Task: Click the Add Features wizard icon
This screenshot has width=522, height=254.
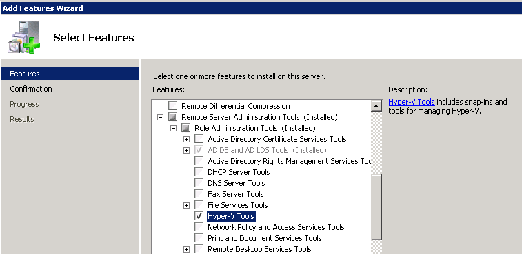Action: point(24,37)
